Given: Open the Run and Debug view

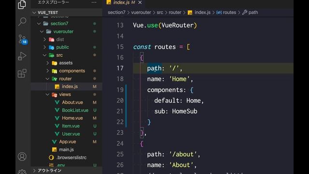Looking at the screenshot, I should (x=22, y=56).
